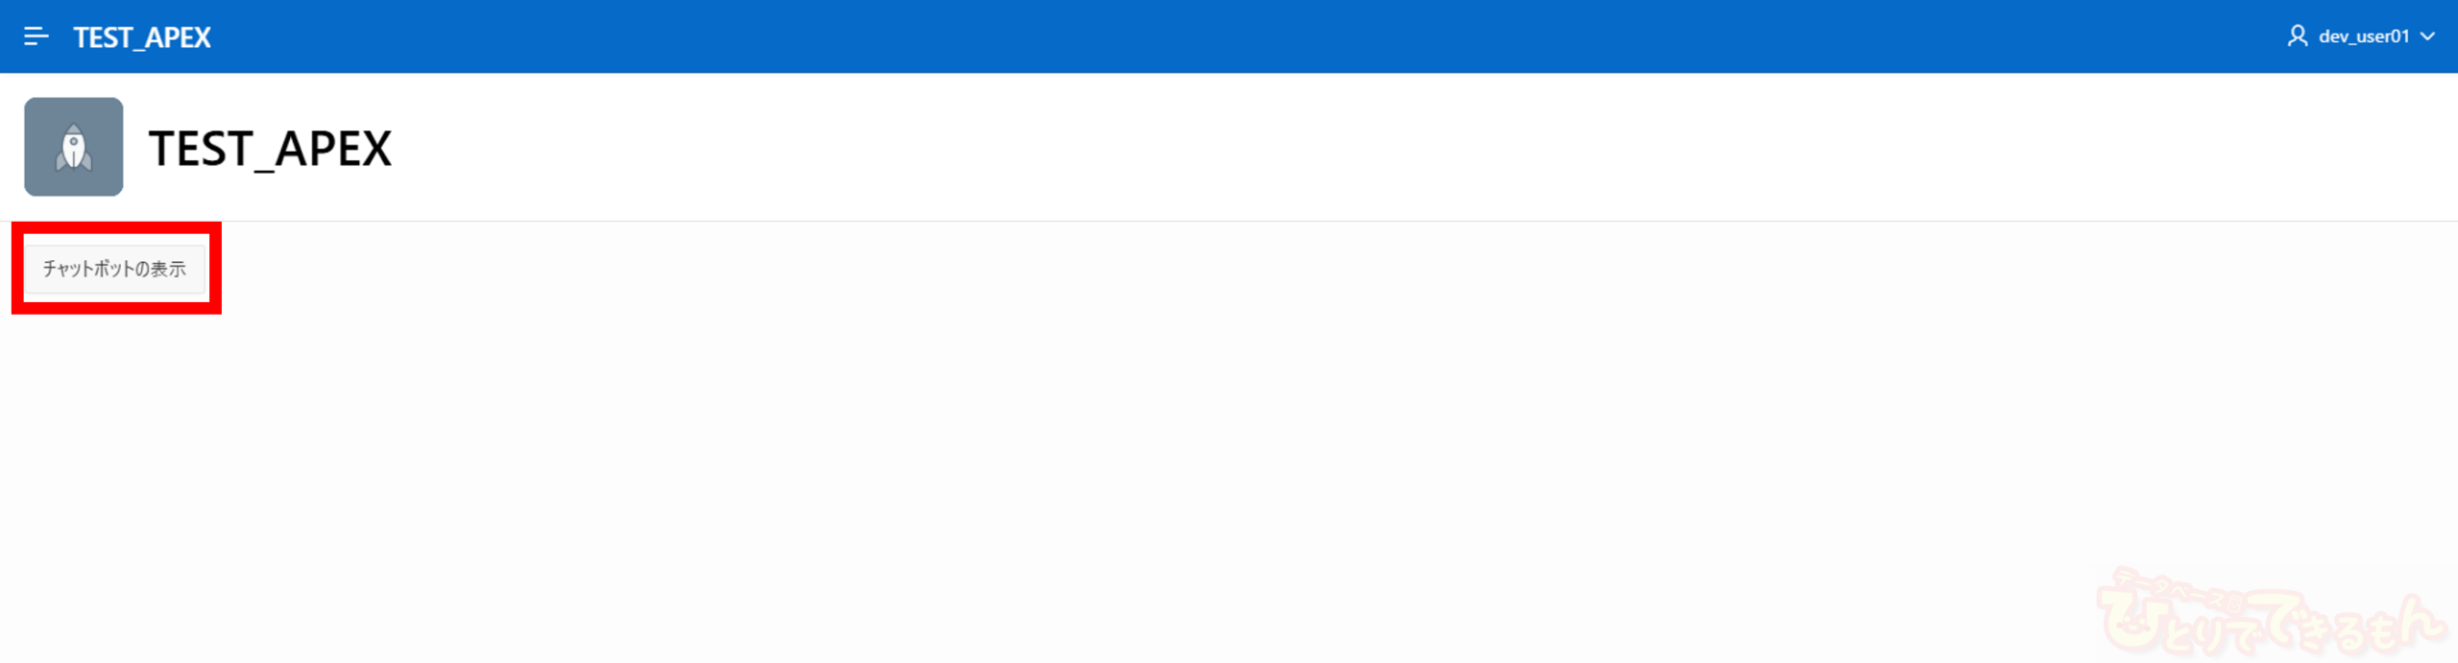Click the rocket application icon
The height and width of the screenshot is (663, 2458).
pos(74,147)
